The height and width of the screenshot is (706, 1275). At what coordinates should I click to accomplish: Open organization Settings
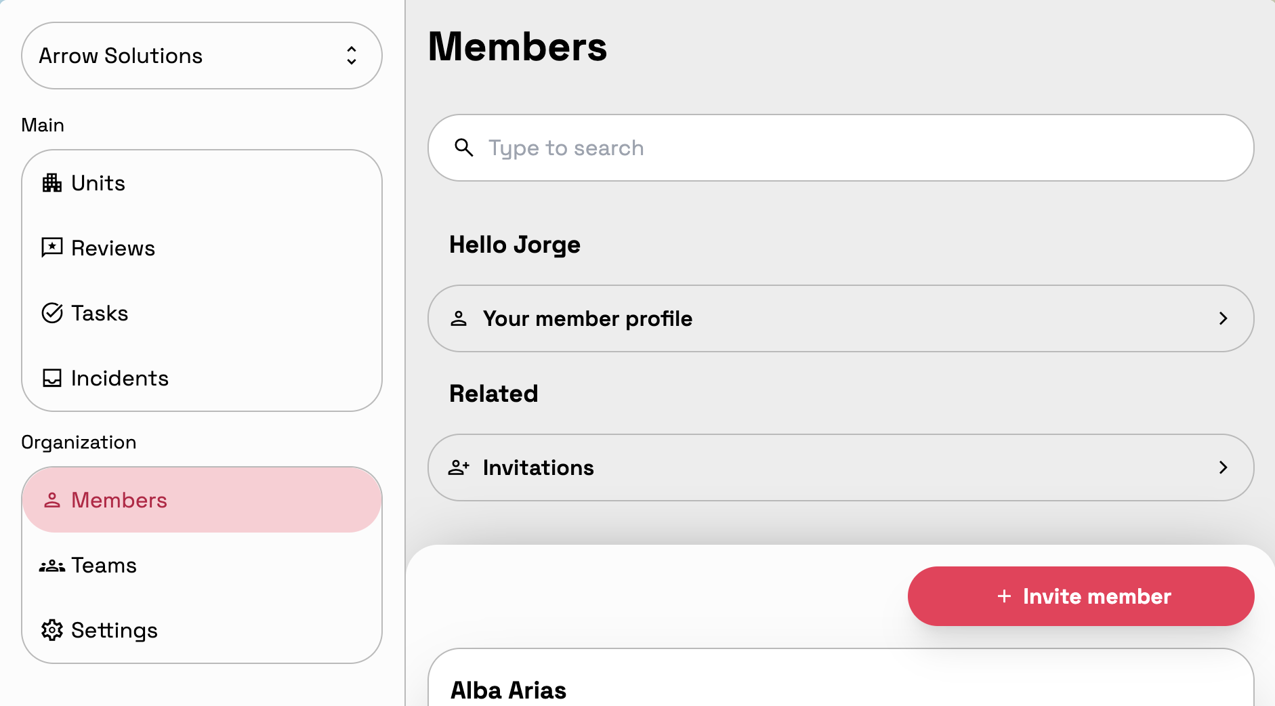[202, 630]
